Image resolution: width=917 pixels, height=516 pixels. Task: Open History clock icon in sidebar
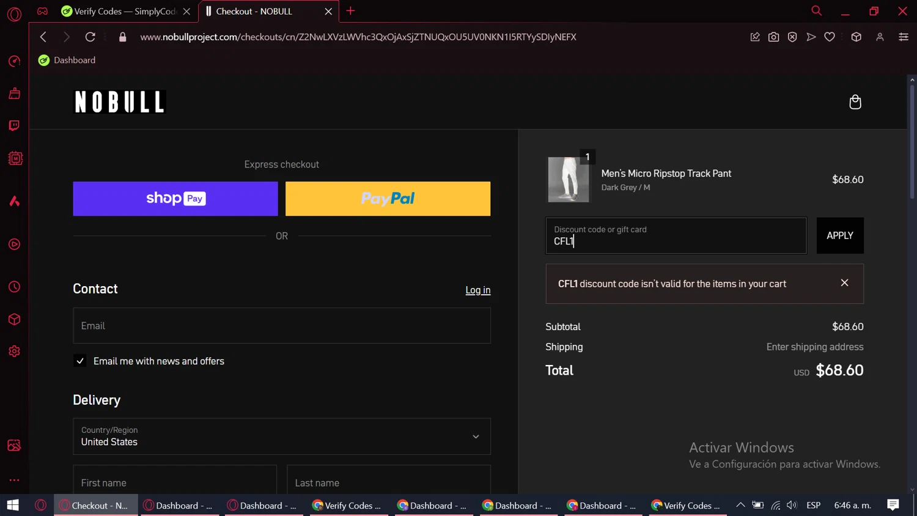click(14, 287)
